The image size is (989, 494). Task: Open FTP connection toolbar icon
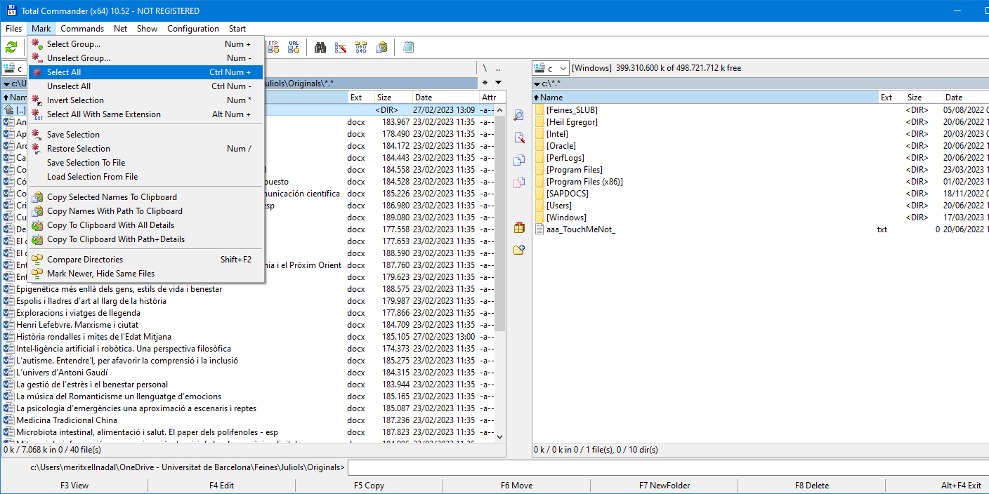click(x=273, y=48)
